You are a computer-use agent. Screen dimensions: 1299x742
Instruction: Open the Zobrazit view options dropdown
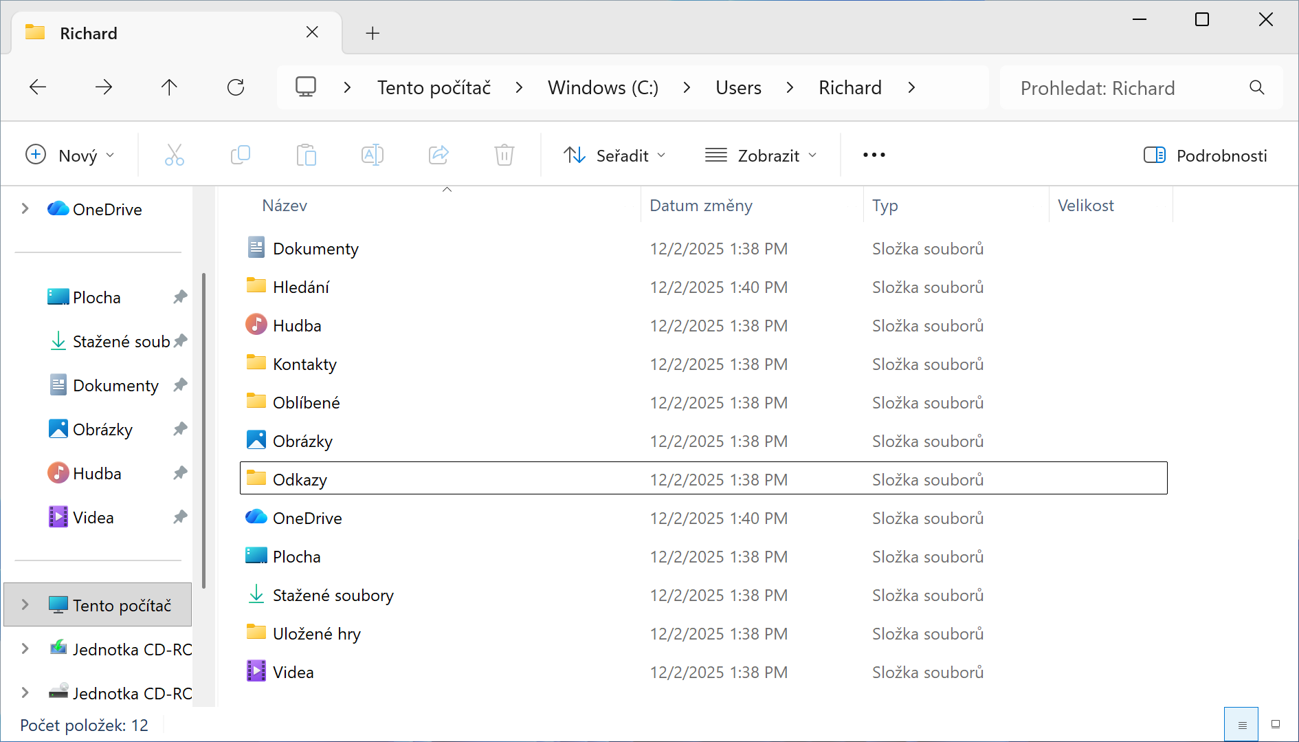[x=761, y=155]
